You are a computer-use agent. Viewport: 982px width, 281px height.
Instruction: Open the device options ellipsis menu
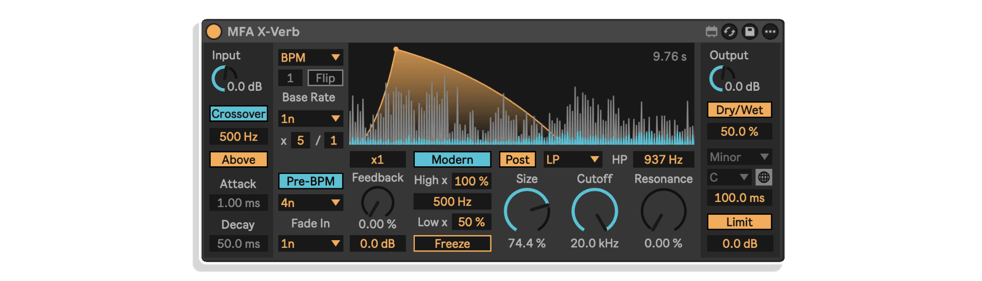click(770, 32)
